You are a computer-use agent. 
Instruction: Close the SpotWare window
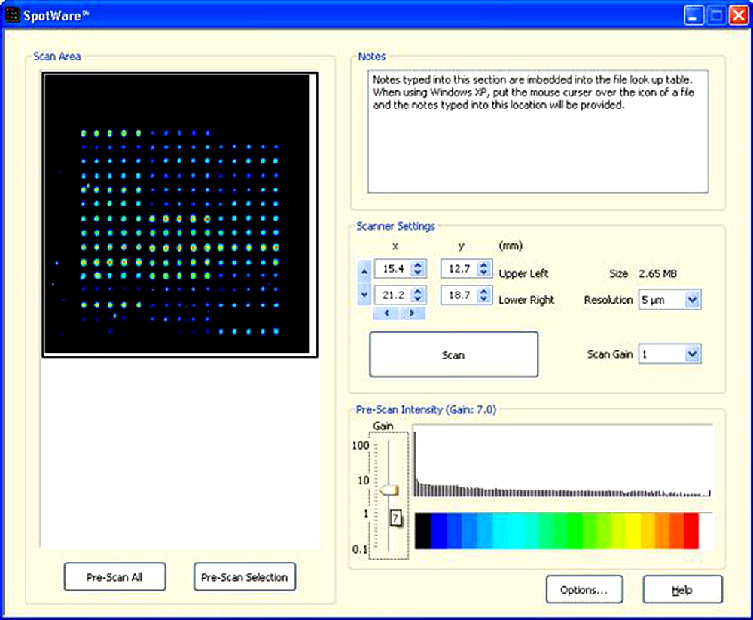tap(738, 15)
